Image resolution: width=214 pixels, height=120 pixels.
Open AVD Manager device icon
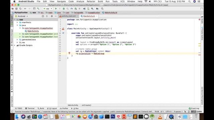coord(88,9)
